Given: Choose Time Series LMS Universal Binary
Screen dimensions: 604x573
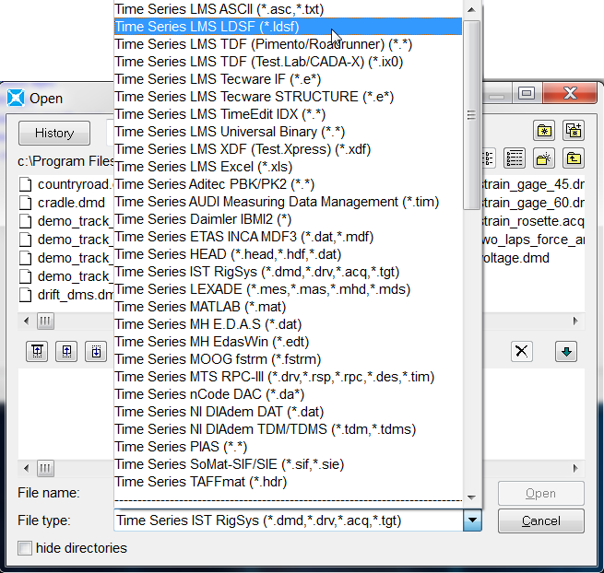Looking at the screenshot, I should point(288,132).
